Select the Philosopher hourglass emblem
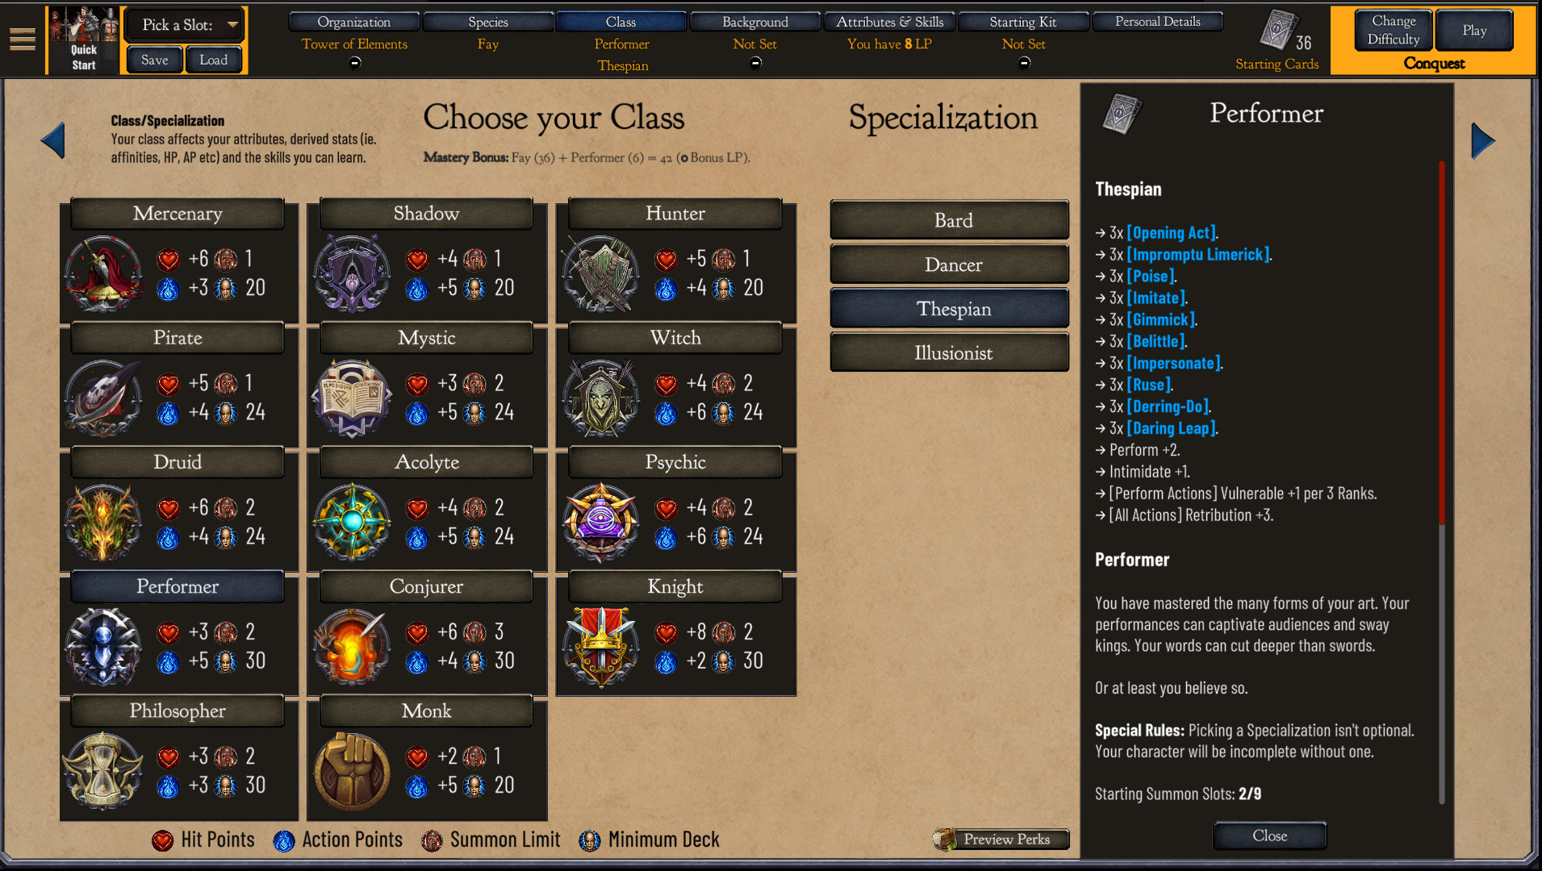Screen dimensions: 1542x871 103,771
